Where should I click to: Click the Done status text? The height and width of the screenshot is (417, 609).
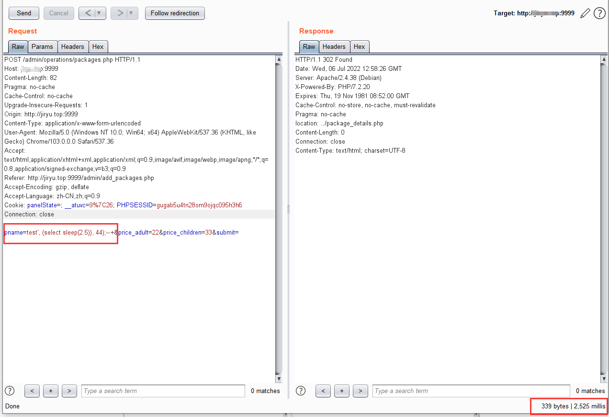(x=12, y=406)
